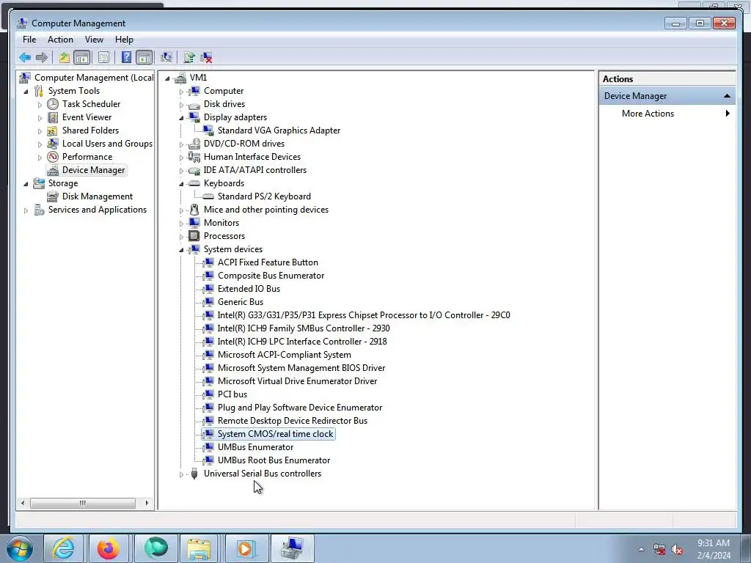Open the blue Help toolbar icon
Image resolution: width=751 pixels, height=563 pixels.
(126, 58)
